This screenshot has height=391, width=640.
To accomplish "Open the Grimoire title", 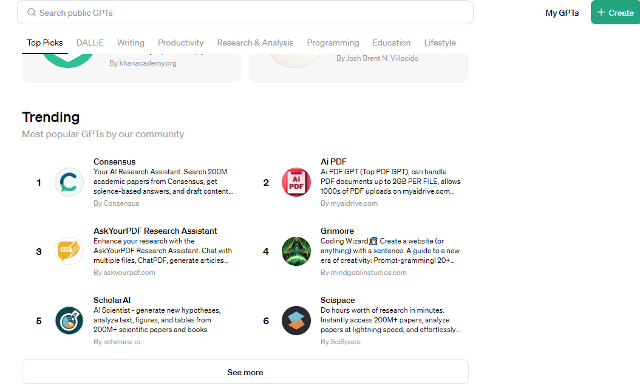I will [337, 231].
